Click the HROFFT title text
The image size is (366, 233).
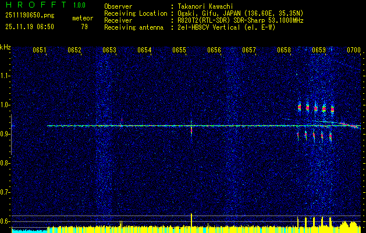(x=36, y=5)
